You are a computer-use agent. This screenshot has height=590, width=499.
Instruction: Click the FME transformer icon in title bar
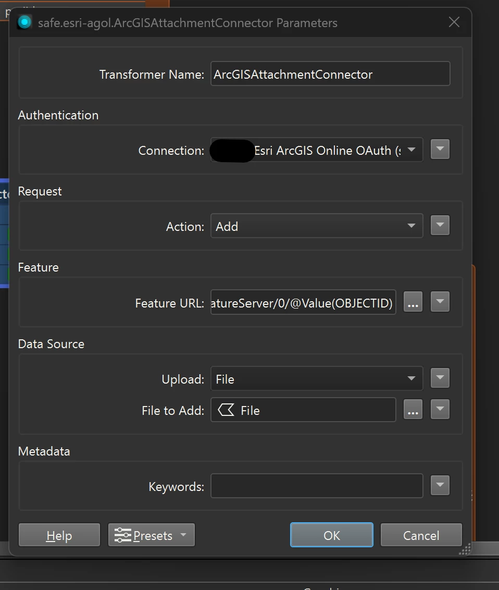(x=25, y=22)
